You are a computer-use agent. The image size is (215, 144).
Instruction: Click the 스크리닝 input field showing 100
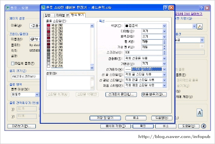click(144, 53)
